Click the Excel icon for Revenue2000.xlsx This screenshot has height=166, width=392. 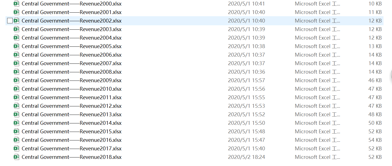coord(16,4)
